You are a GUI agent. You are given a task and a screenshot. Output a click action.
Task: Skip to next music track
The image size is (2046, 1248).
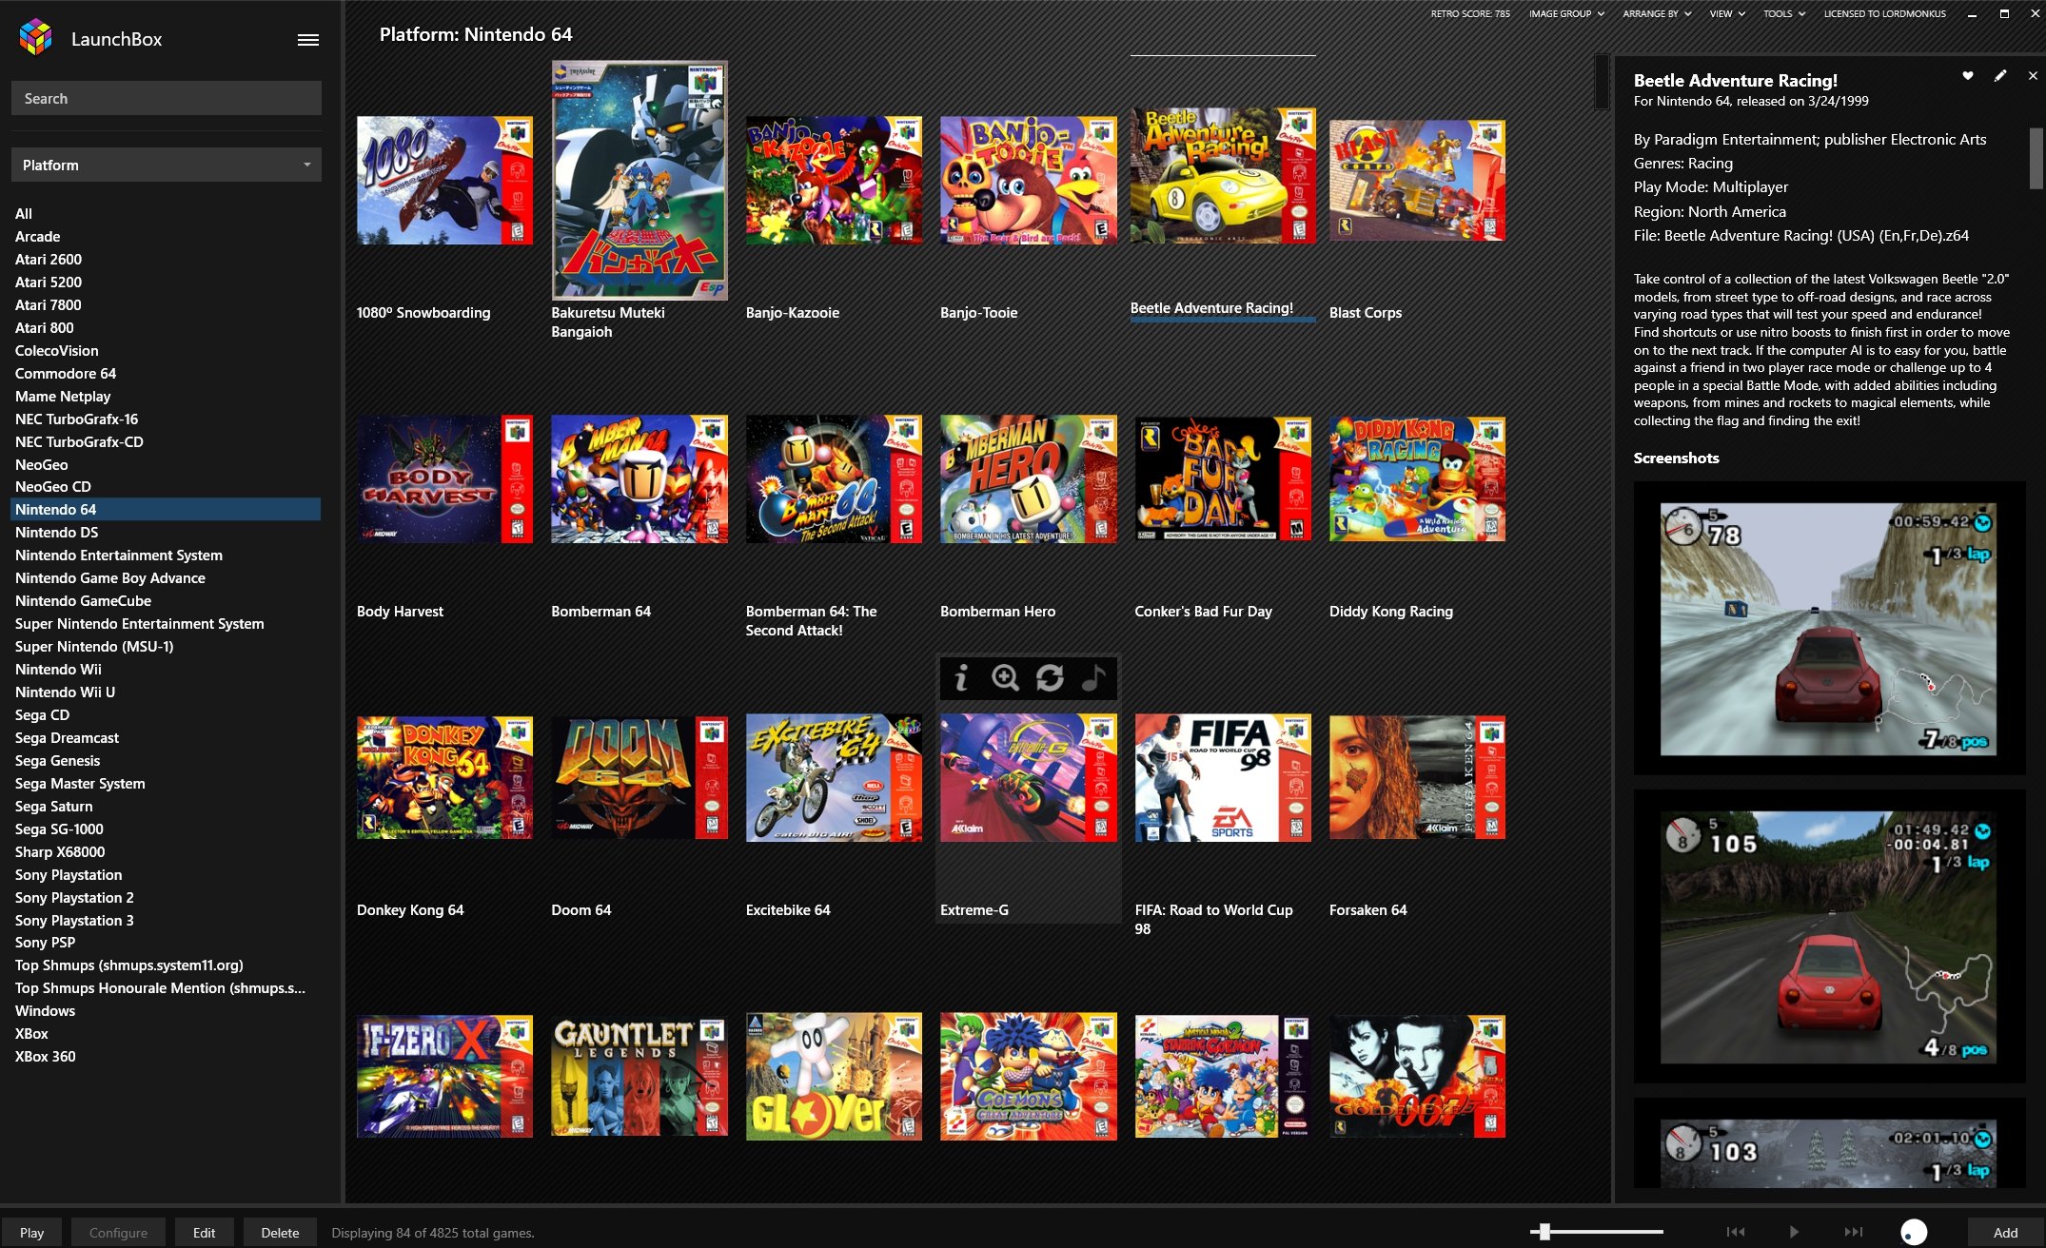[1854, 1232]
